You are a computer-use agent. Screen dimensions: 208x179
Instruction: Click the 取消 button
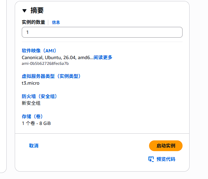point(34,146)
